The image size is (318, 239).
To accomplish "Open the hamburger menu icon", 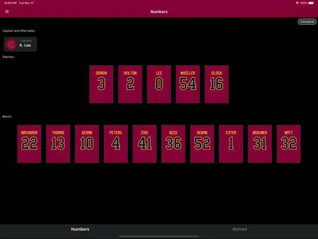I will (7, 12).
